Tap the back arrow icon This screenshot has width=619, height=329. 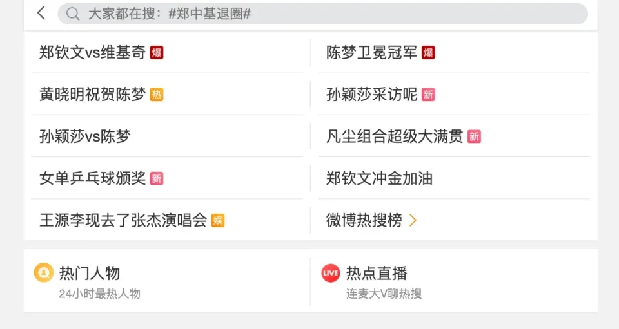[41, 14]
